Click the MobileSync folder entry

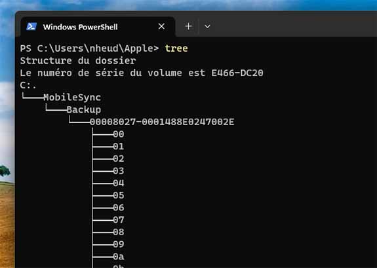click(72, 98)
